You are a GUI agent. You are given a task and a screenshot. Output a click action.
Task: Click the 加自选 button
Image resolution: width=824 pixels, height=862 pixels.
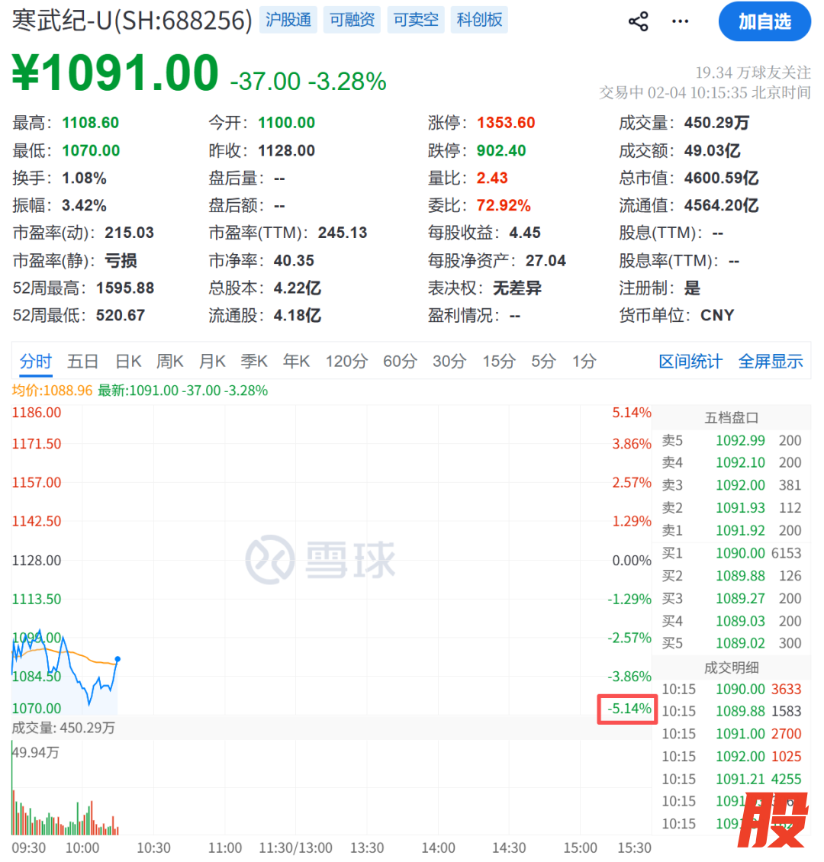pyautogui.click(x=764, y=21)
